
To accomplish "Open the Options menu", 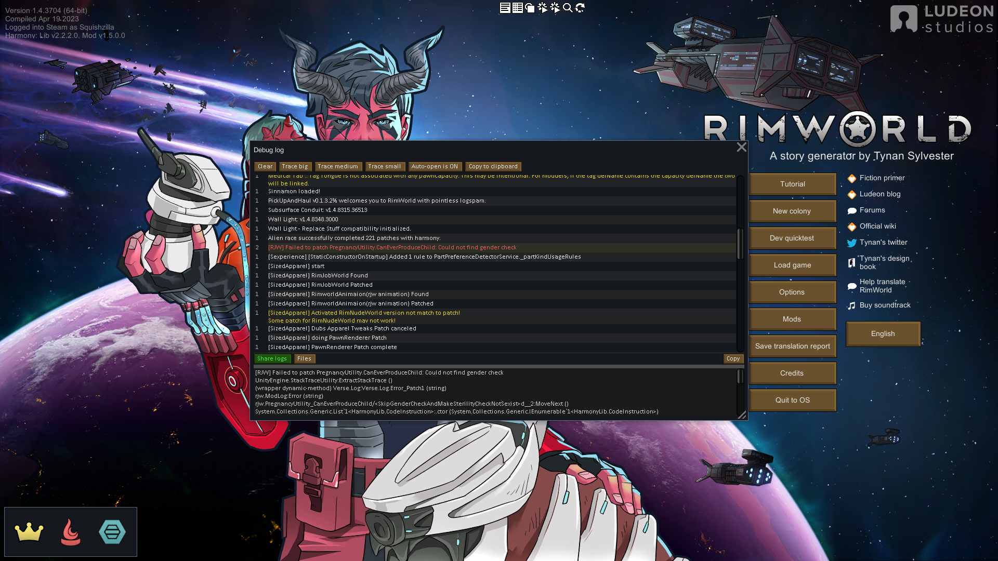I will pos(793,292).
